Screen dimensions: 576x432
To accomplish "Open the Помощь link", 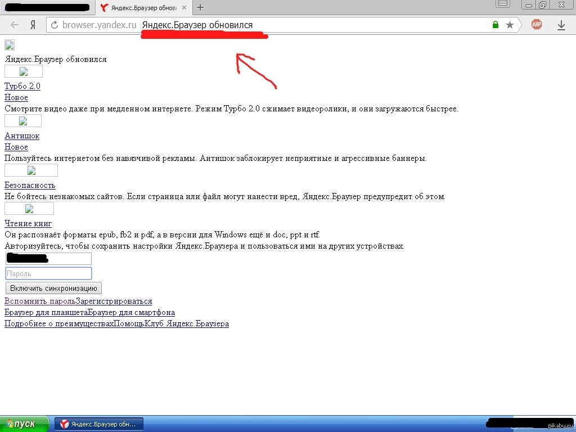I will click(129, 323).
